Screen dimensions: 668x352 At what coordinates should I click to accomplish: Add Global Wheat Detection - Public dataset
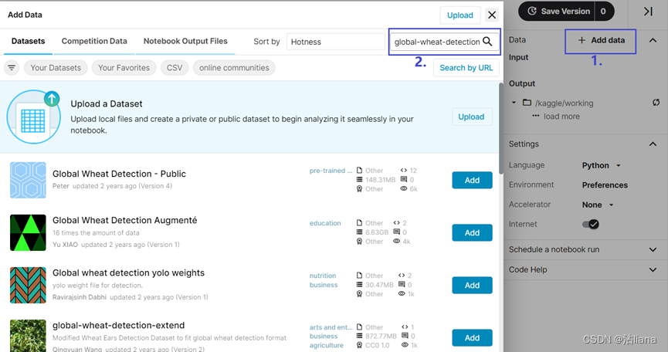[472, 180]
